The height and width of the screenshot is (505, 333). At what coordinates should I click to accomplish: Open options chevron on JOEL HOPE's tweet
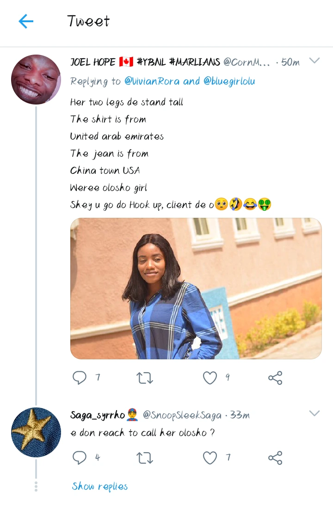click(314, 61)
